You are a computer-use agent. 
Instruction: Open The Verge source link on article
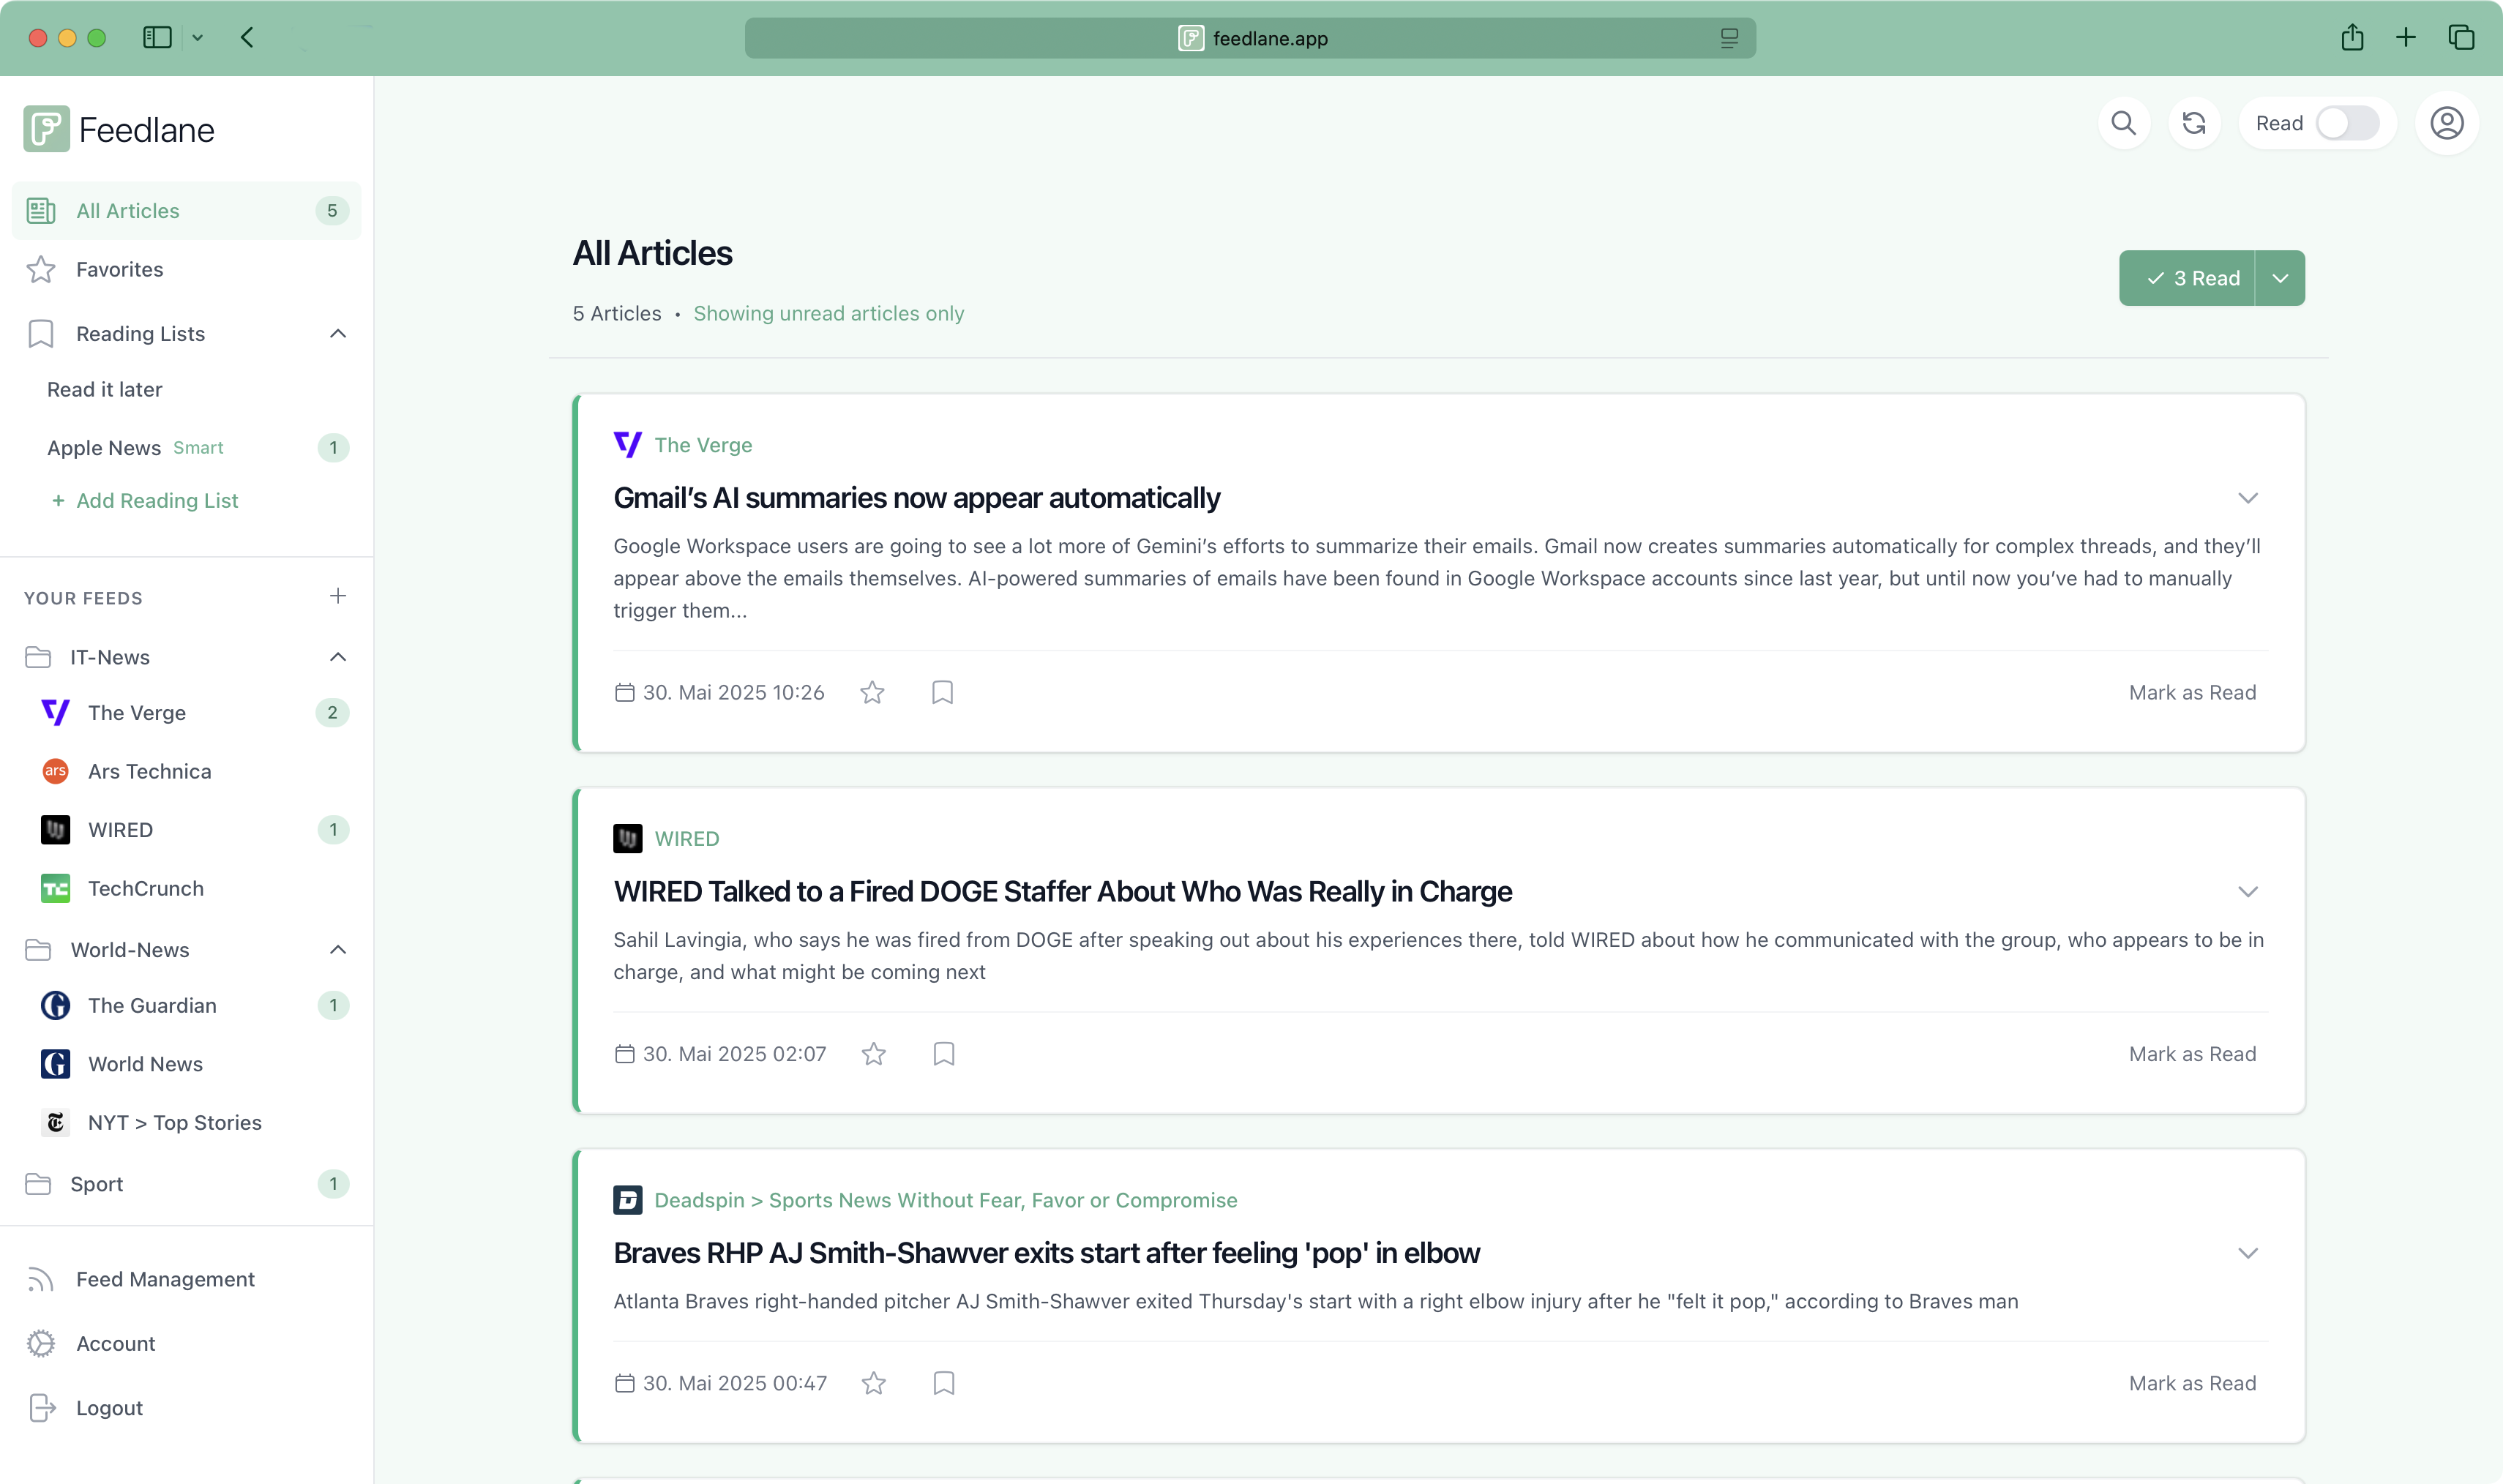point(703,445)
